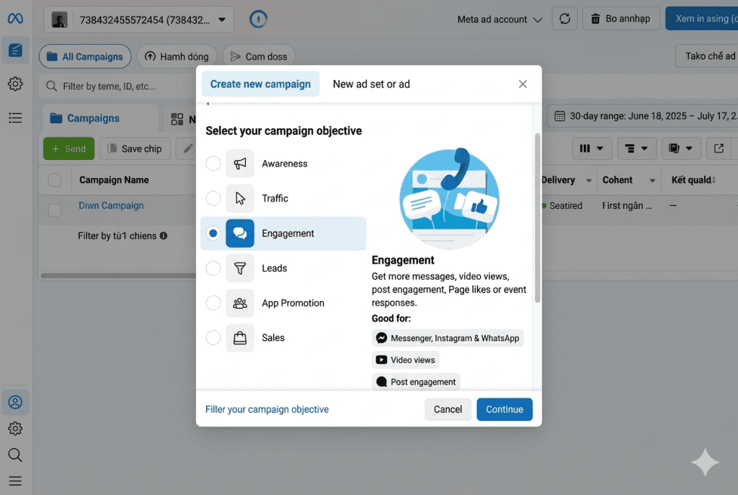
Task: Click the pencil edit icon in toolbar
Action: coord(187,148)
